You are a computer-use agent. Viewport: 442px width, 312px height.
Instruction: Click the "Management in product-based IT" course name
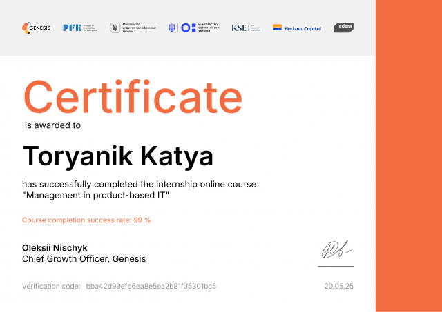pos(95,196)
